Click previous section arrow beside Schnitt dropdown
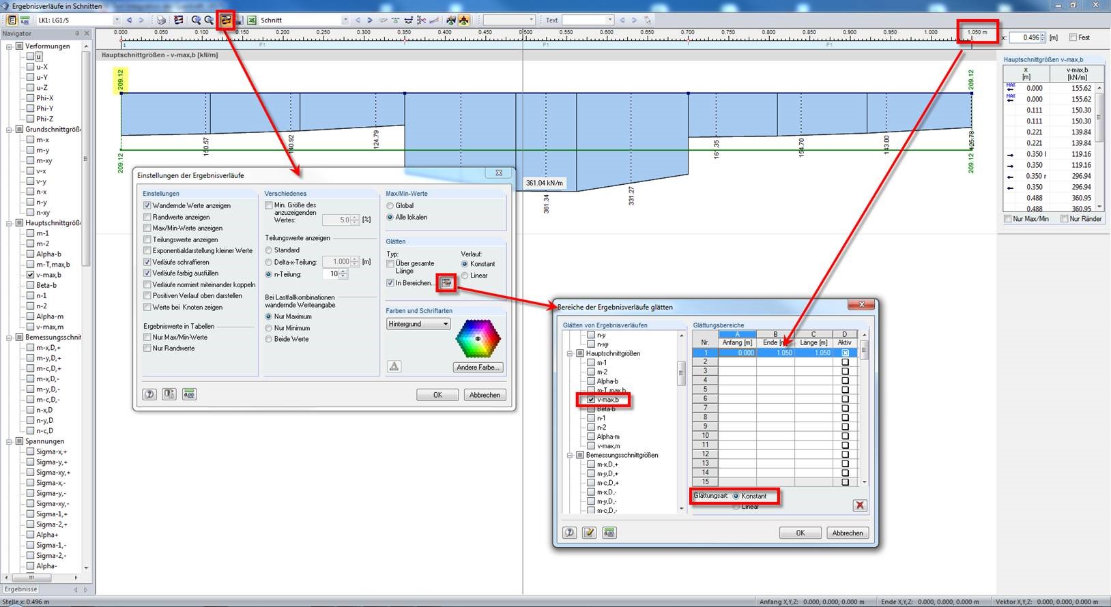The width and height of the screenshot is (1111, 607). (358, 20)
